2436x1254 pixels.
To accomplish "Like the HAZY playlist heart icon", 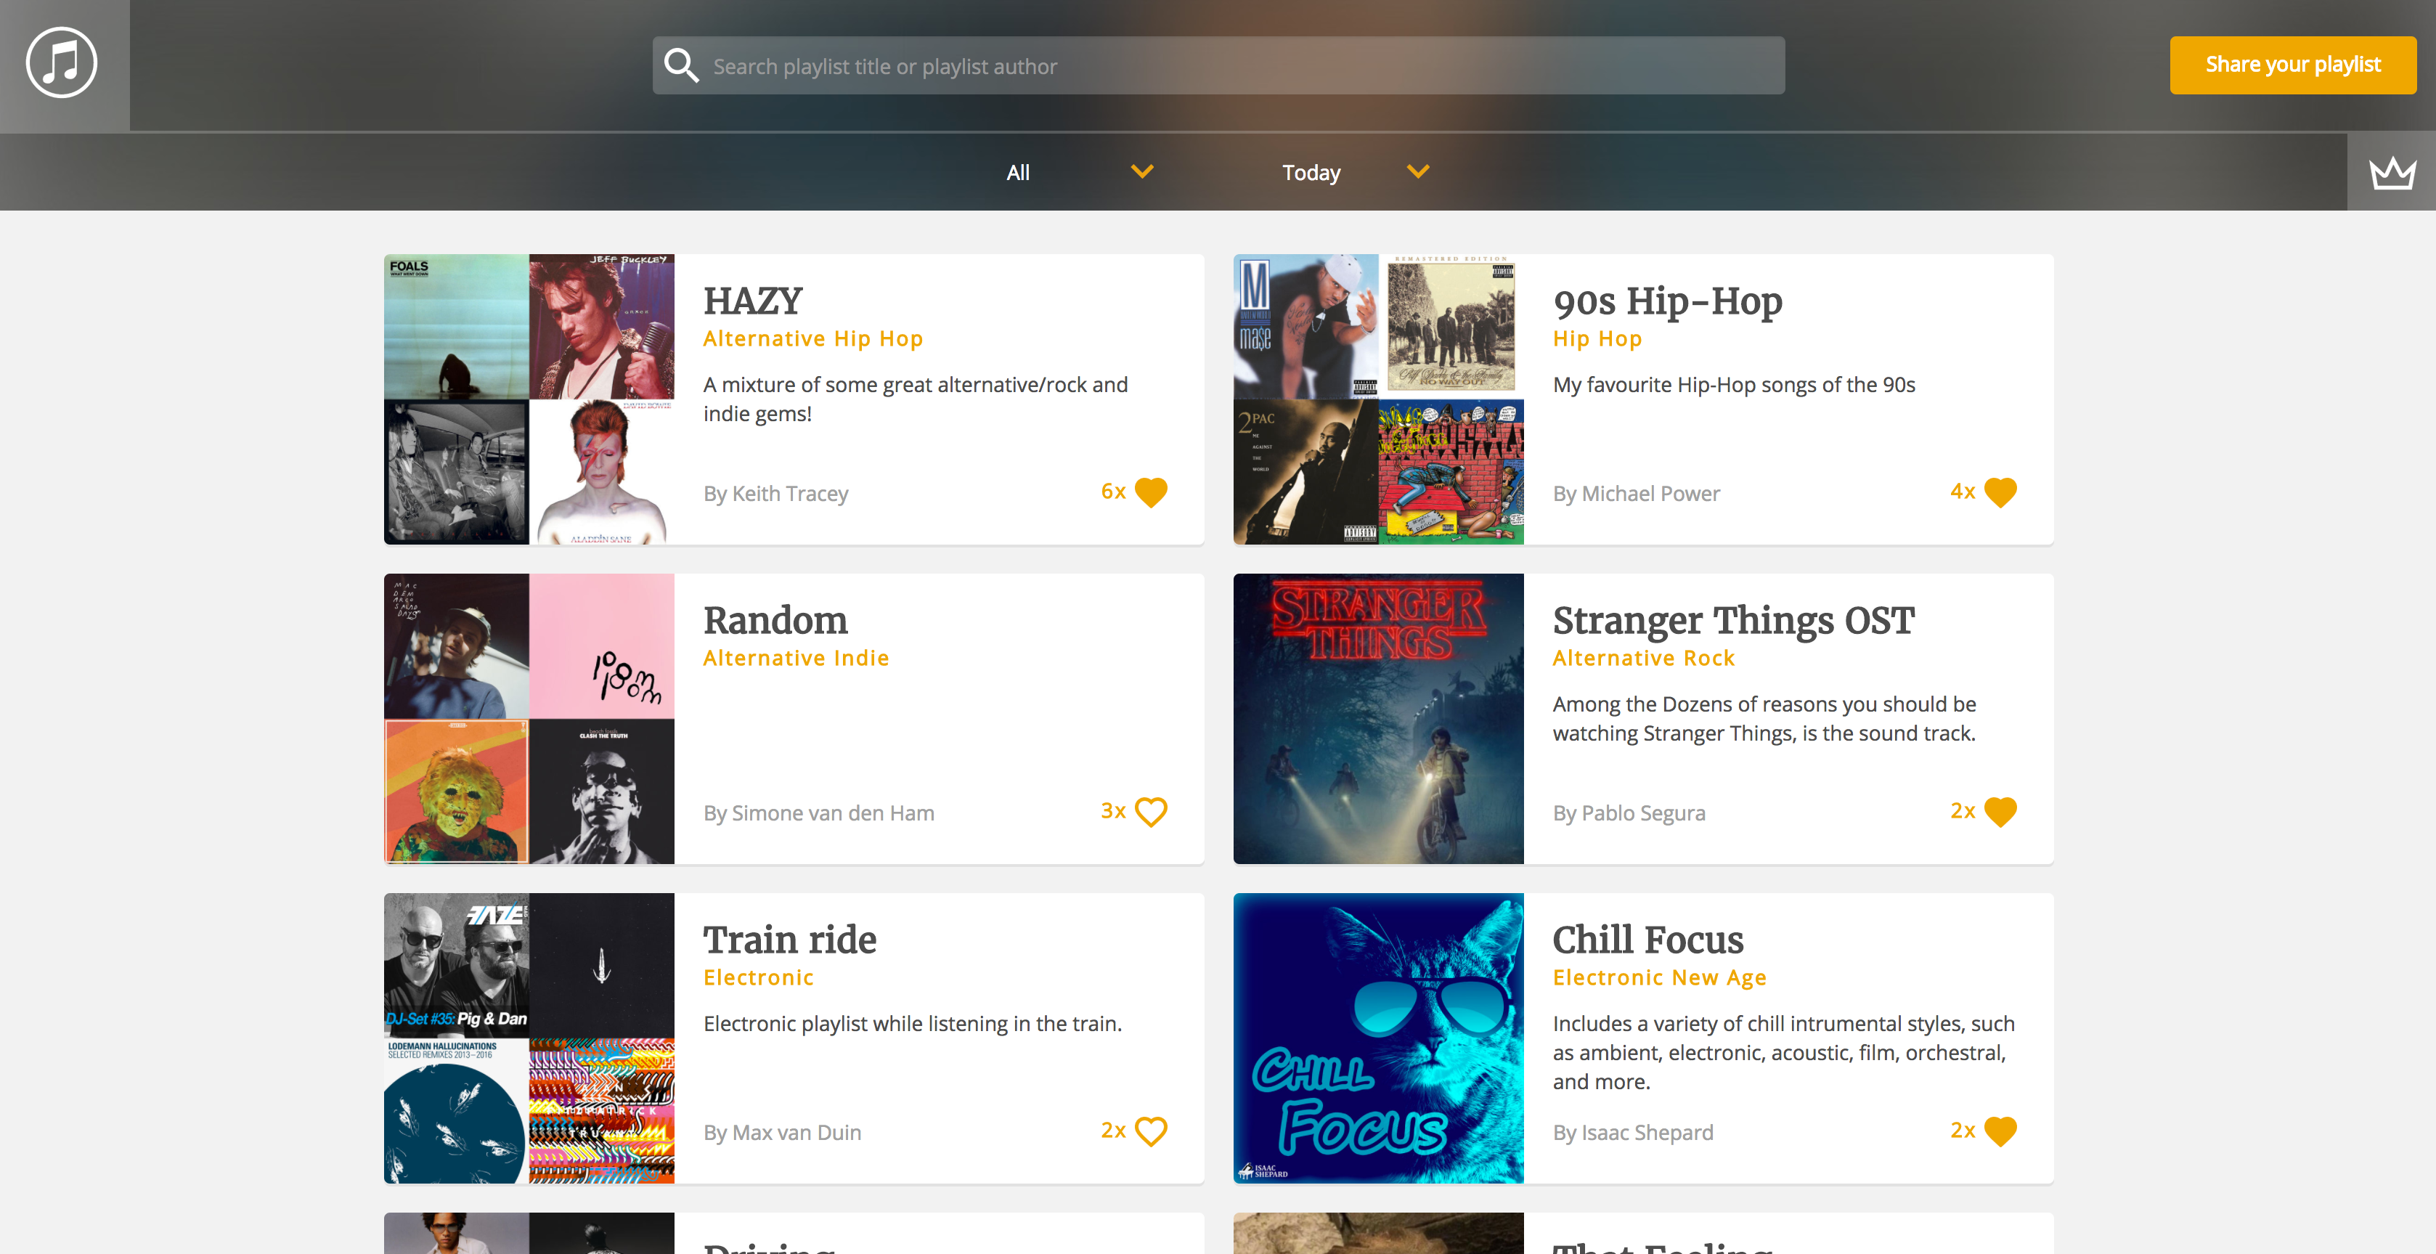I will click(1151, 492).
